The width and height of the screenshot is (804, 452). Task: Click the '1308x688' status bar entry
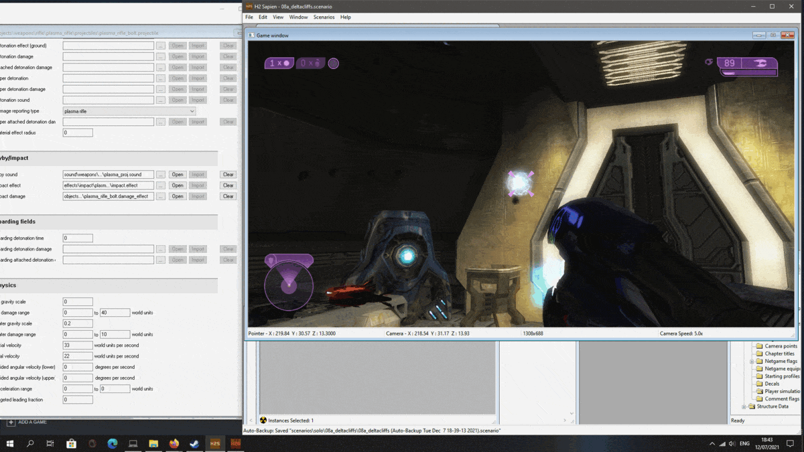tap(533, 333)
